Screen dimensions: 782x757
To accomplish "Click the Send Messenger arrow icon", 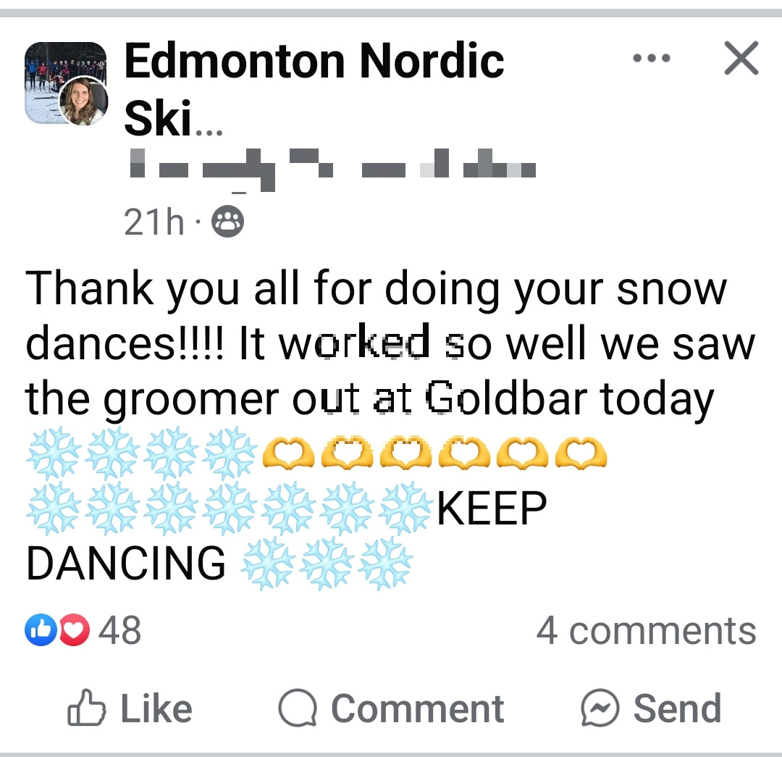I will pyautogui.click(x=602, y=708).
